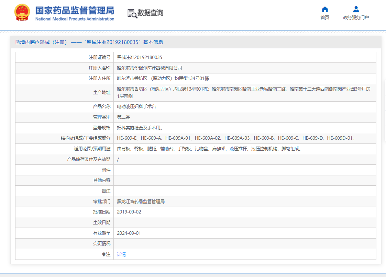The height and width of the screenshot is (277, 386).
Task: Select the magnifying glass within the query icon
Action: click(134, 14)
